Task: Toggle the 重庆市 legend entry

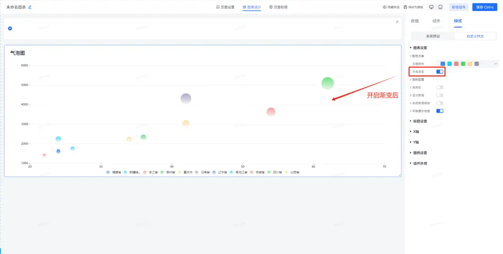Action: [x=185, y=173]
